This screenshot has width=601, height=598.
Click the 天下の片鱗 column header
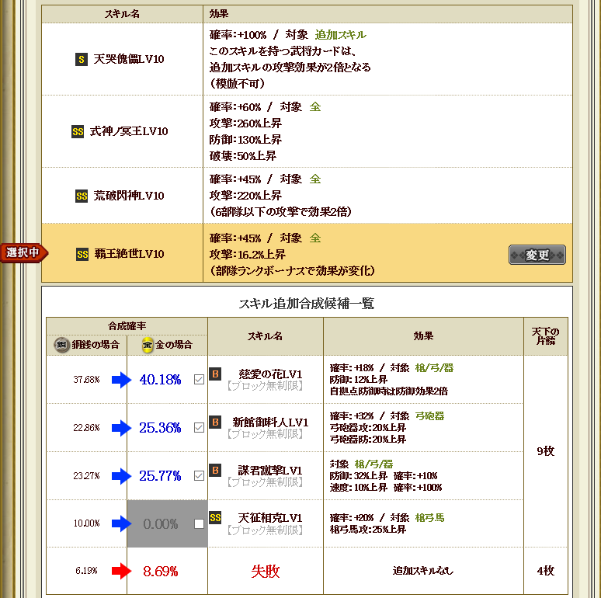click(x=545, y=336)
